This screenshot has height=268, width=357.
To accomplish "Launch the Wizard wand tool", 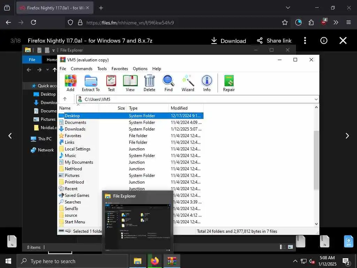I will pyautogui.click(x=188, y=83).
